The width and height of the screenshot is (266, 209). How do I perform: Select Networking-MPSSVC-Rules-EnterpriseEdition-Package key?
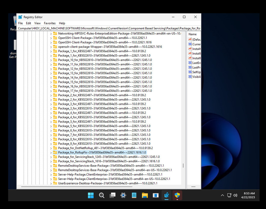click(x=120, y=33)
